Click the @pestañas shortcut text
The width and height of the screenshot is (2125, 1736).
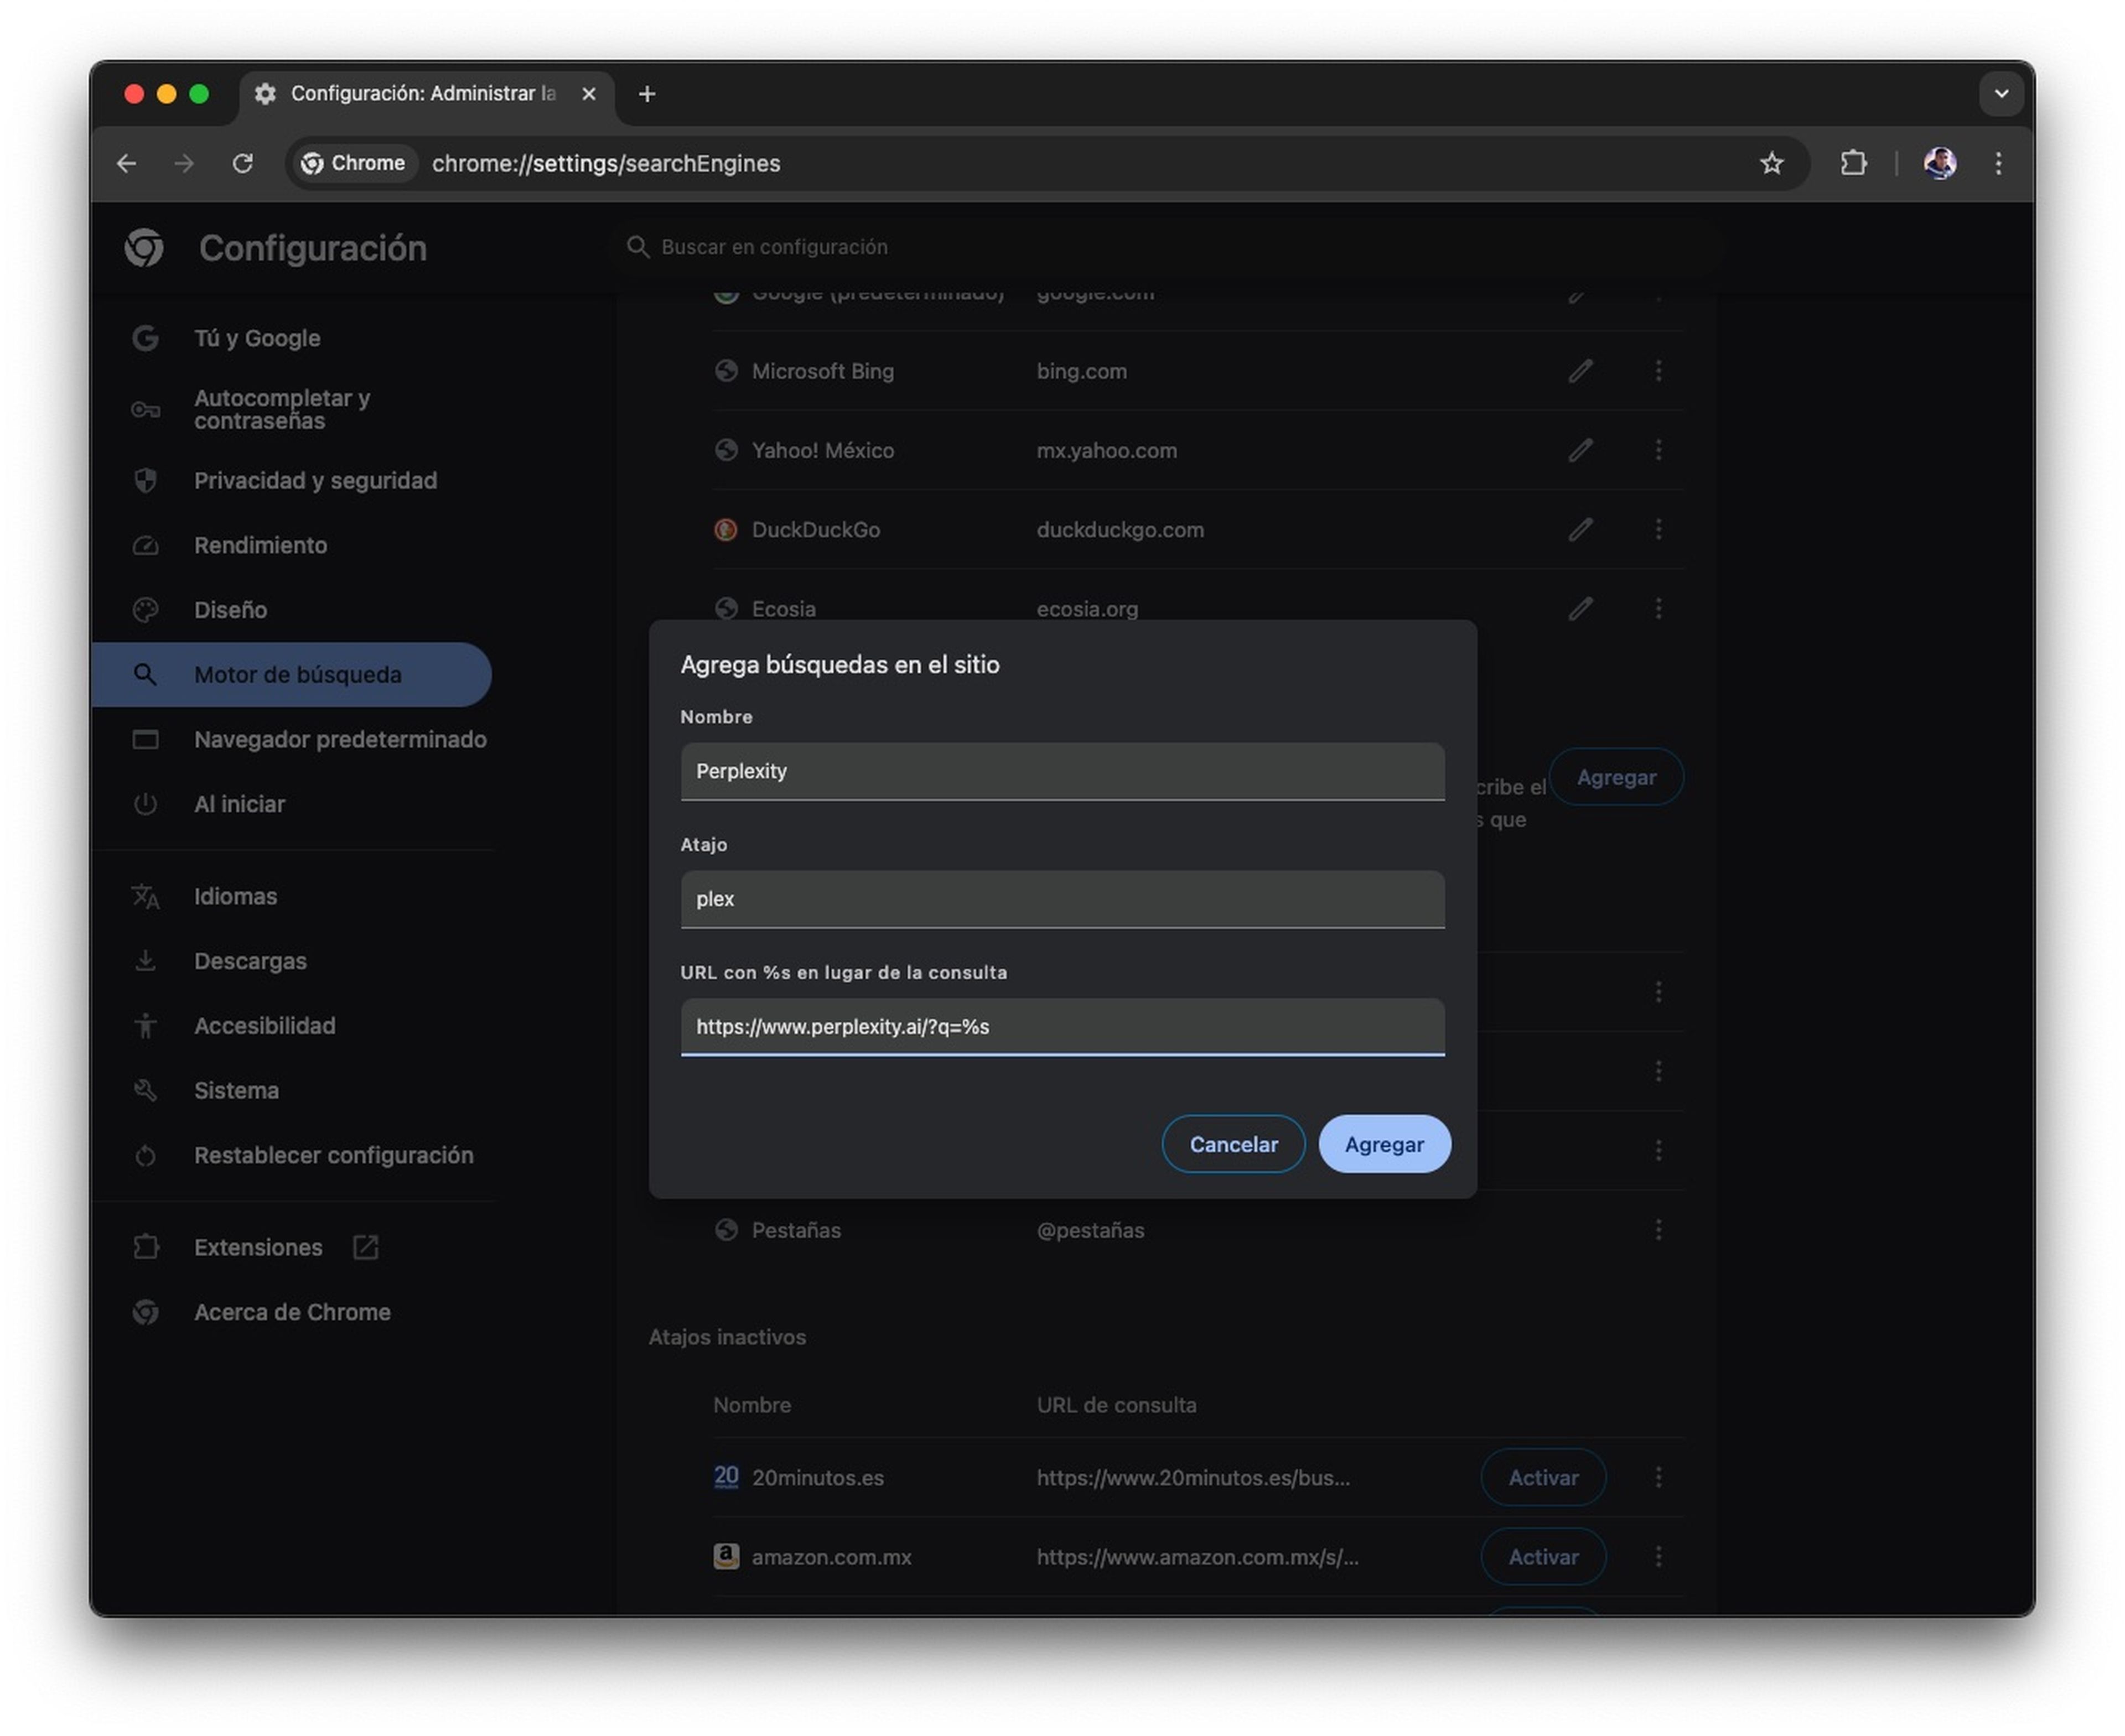point(1091,1231)
